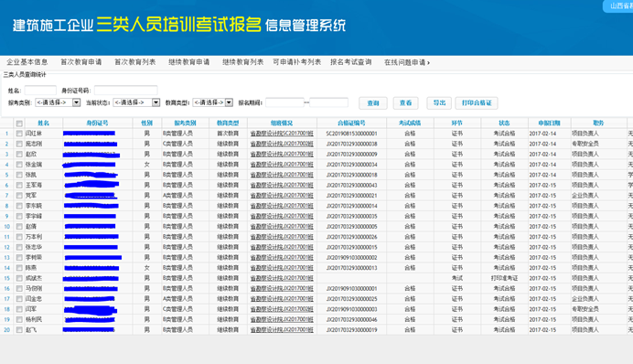Click the 打印合格证 button
Image resolution: width=633 pixels, height=364 pixels.
coord(477,103)
